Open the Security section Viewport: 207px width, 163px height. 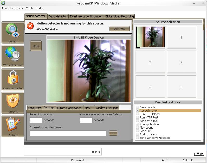(13, 103)
